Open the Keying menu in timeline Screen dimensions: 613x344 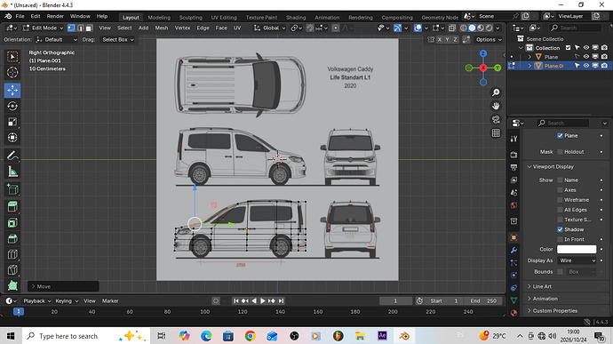pyautogui.click(x=67, y=301)
